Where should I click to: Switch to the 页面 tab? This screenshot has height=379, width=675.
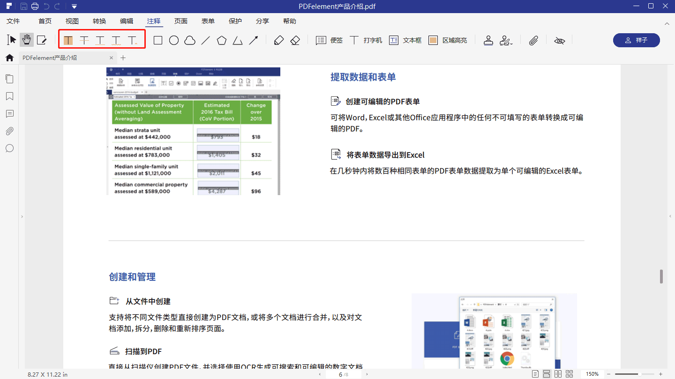(181, 21)
